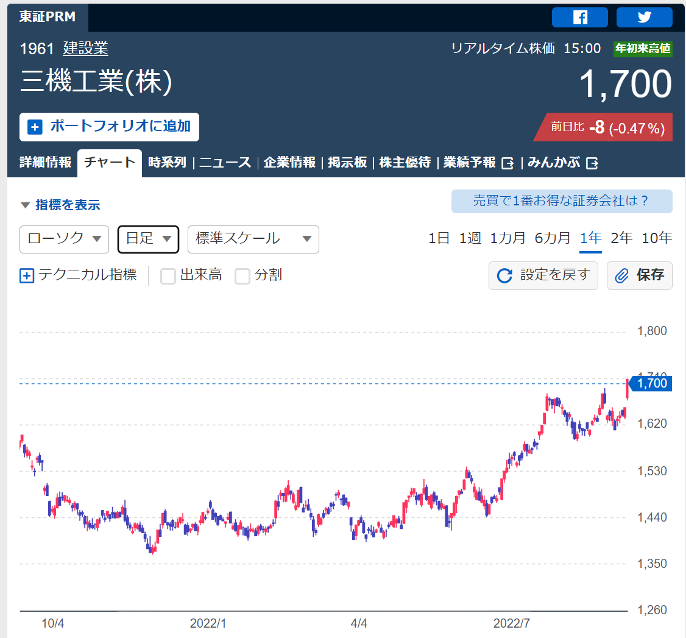
Task: Open the 建設業 industry link
Action: (86, 49)
